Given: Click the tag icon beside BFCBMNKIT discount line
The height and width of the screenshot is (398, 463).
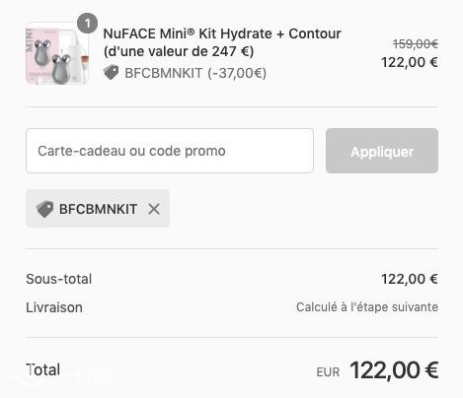Looking at the screenshot, I should point(111,73).
